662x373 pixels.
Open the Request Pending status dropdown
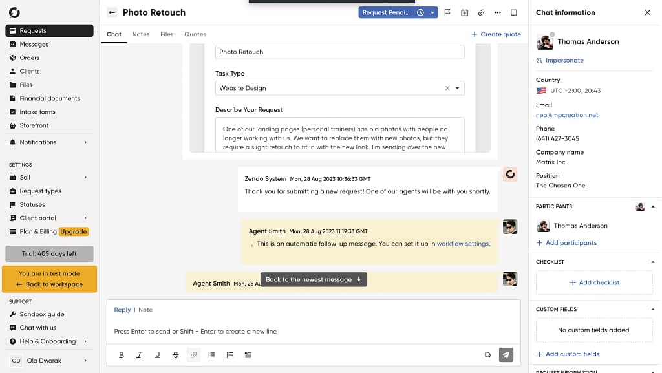[398, 12]
